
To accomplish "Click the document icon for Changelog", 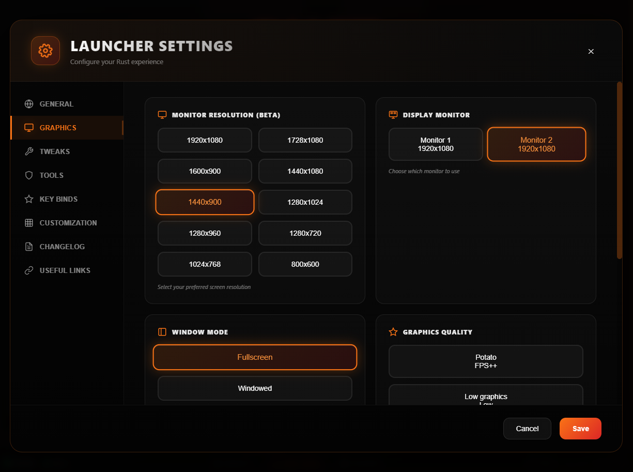I will point(29,247).
